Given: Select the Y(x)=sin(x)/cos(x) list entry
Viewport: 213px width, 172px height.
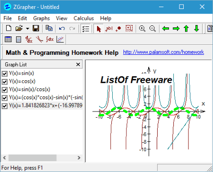Looking at the screenshot, I should coord(29,89).
